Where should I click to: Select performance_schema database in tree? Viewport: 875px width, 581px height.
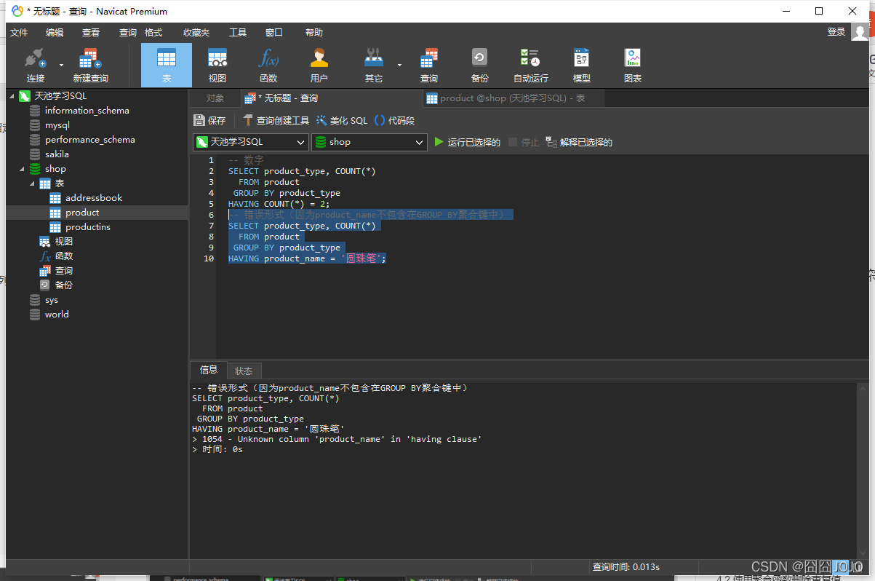(x=89, y=140)
